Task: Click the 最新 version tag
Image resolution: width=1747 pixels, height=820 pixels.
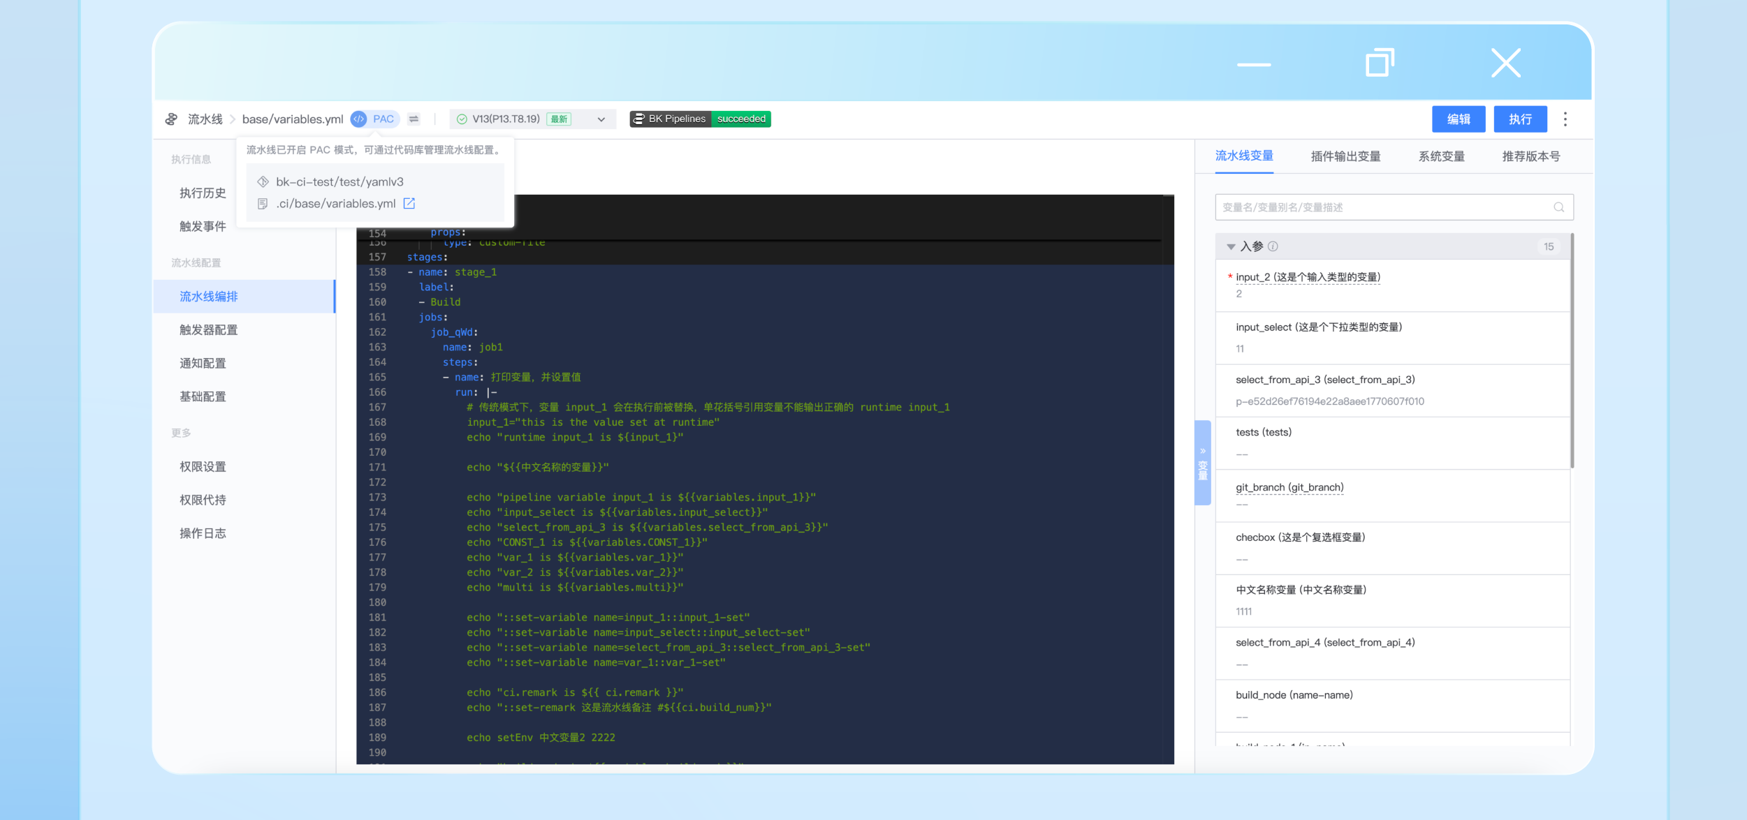Action: [559, 119]
